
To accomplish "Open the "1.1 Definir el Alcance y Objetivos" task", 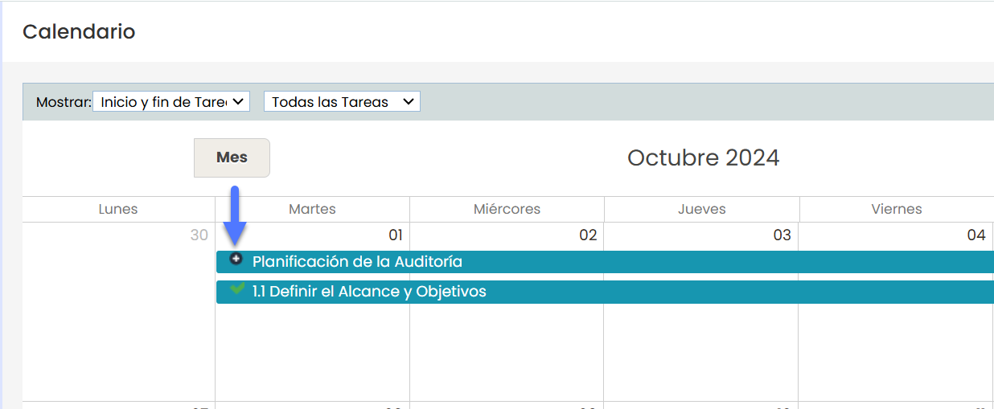I will click(369, 292).
